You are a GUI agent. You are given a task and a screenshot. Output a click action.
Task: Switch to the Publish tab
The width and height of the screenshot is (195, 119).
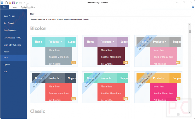coord(24,7)
